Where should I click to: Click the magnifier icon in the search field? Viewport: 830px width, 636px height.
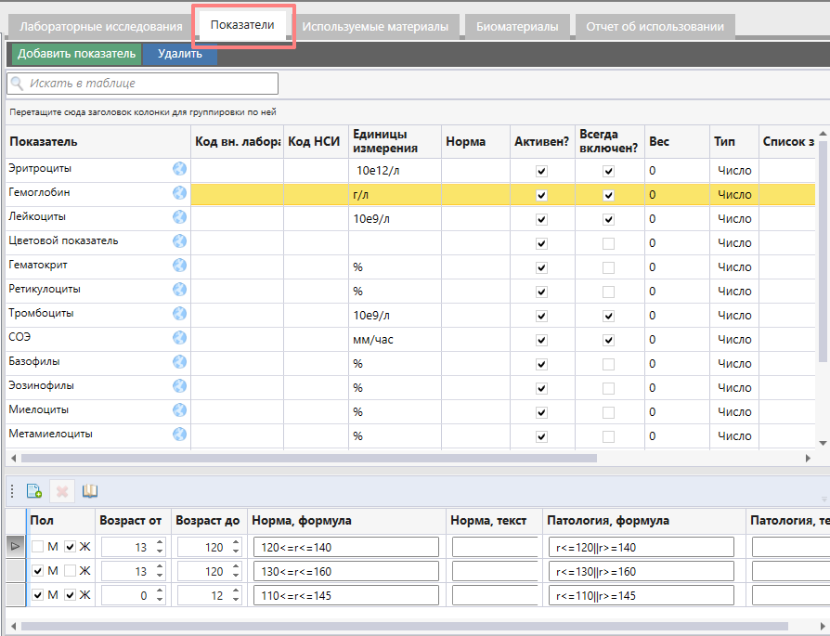(x=18, y=84)
